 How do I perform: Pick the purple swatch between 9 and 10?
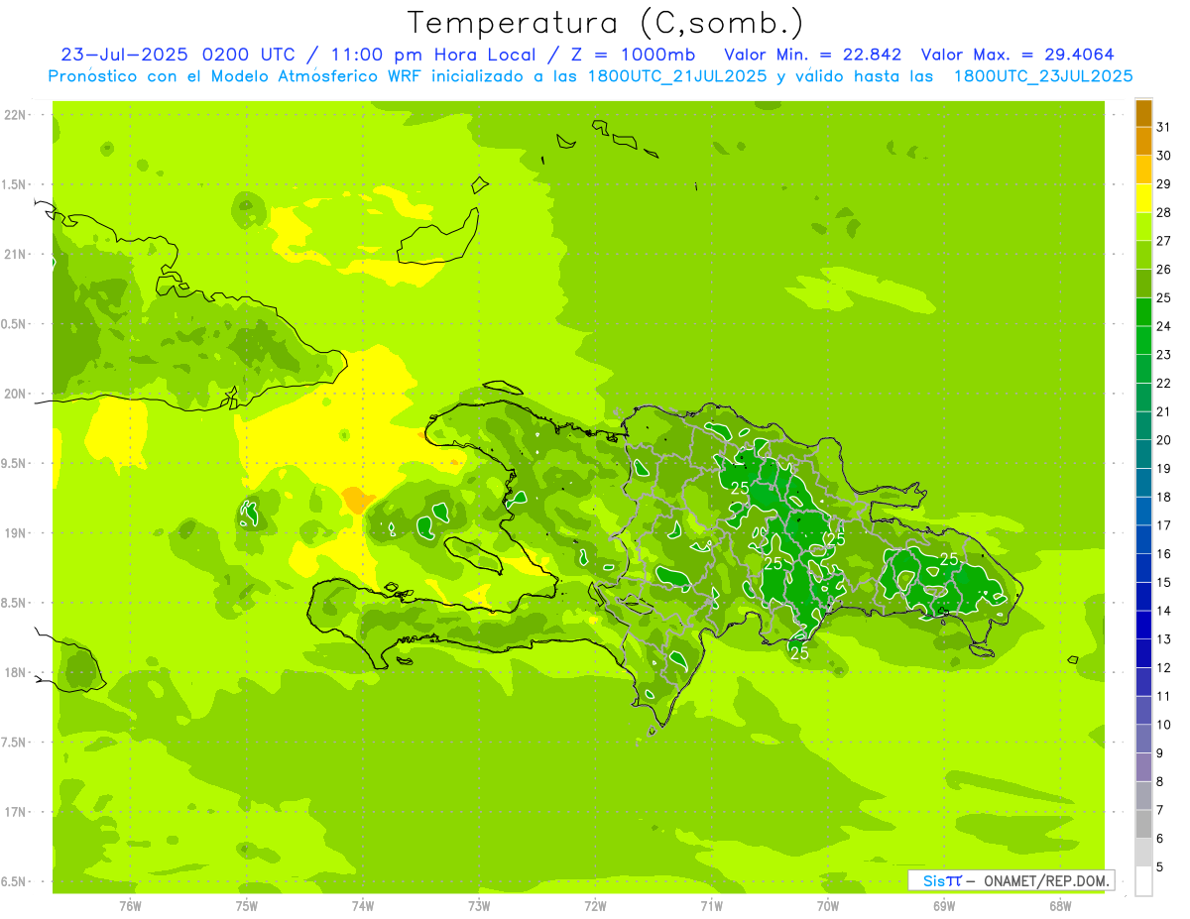point(1143,740)
